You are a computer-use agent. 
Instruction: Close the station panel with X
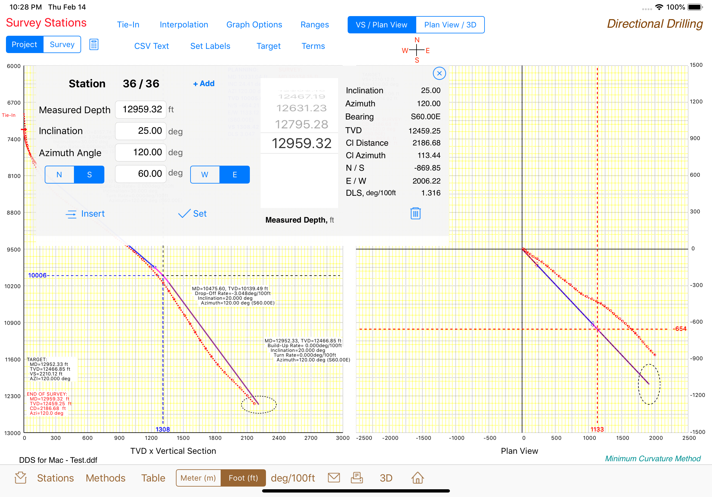pyautogui.click(x=439, y=73)
